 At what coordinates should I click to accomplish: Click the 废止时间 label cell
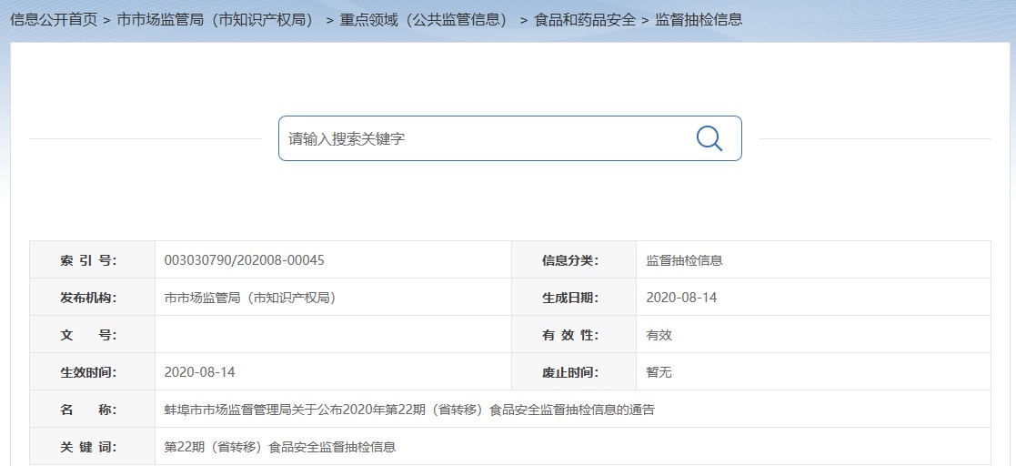[570, 372]
